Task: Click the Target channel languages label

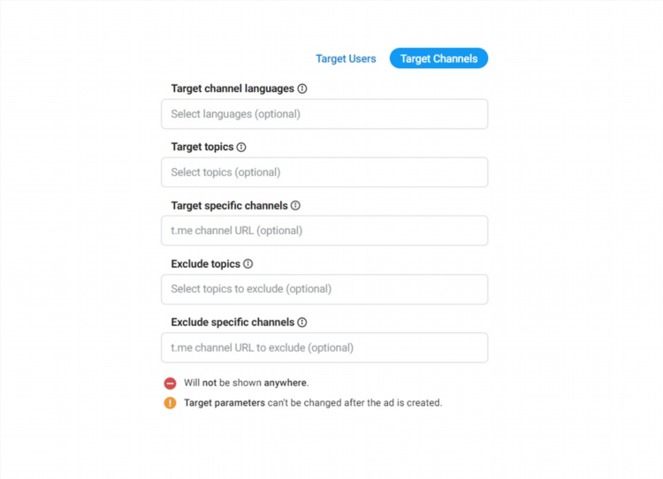Action: 232,88
